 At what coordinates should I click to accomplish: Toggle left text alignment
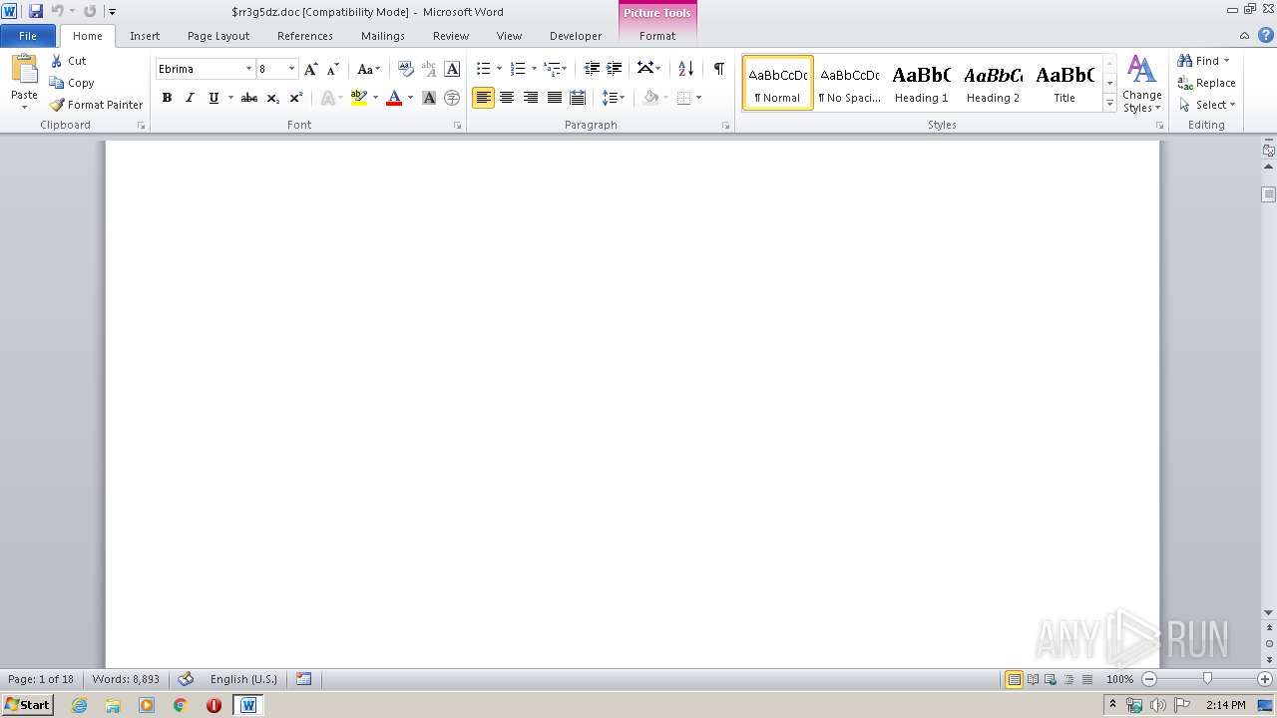[x=484, y=98]
